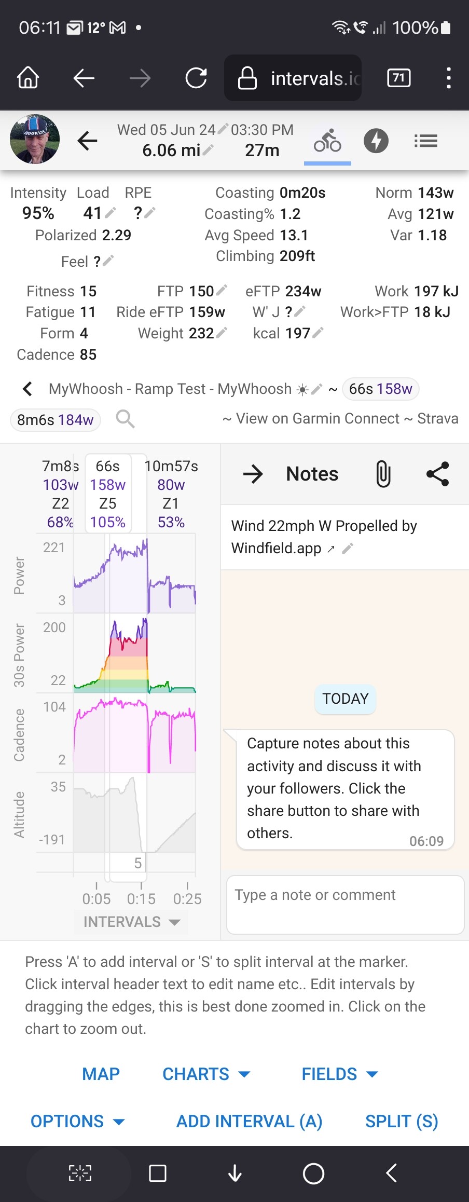Share the notes using the share icon
This screenshot has height=1202, width=469.
pyautogui.click(x=437, y=474)
